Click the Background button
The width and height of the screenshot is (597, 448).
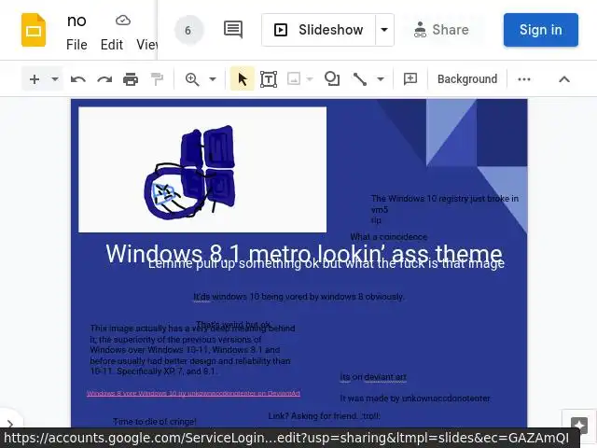point(467,79)
